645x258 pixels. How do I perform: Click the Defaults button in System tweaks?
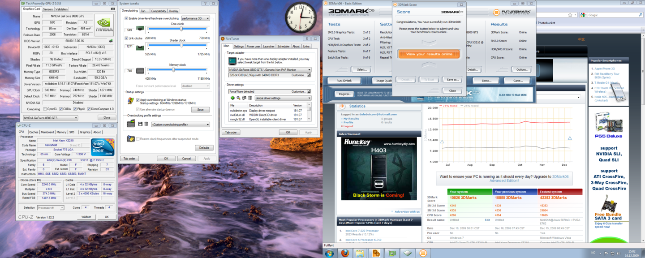tap(204, 148)
